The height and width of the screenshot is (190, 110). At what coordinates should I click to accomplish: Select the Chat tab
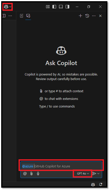pyautogui.click(x=28, y=16)
